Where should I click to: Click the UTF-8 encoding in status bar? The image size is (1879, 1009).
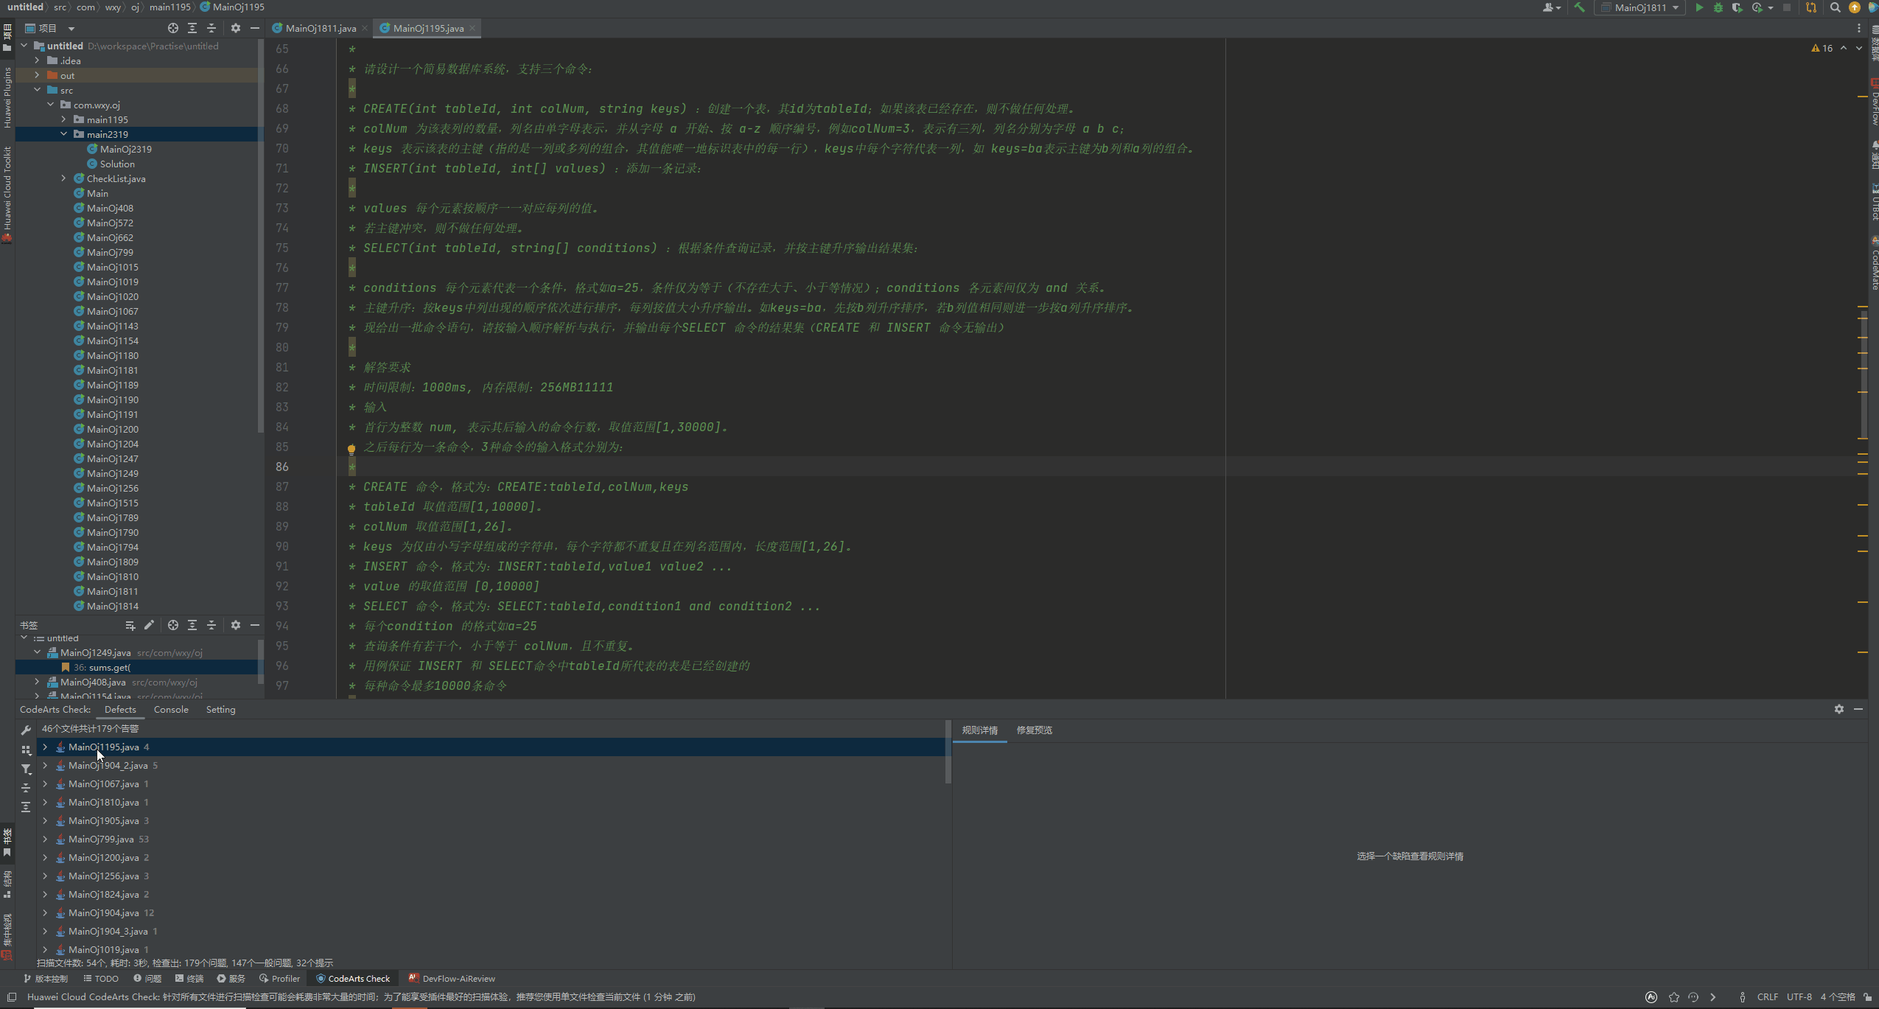1799,996
